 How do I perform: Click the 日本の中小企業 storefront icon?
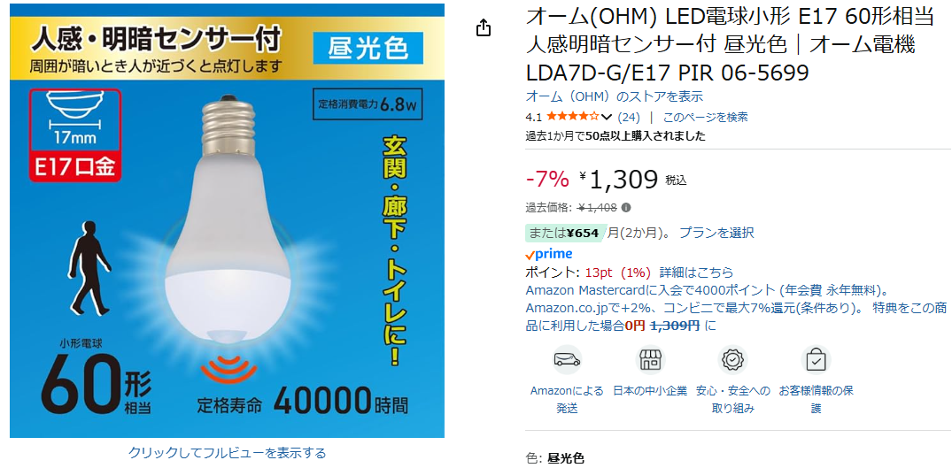pos(651,360)
